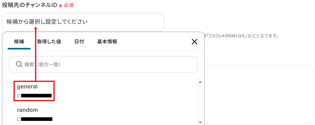
Task: Close the candidate popup with the X
Action: click(x=194, y=42)
